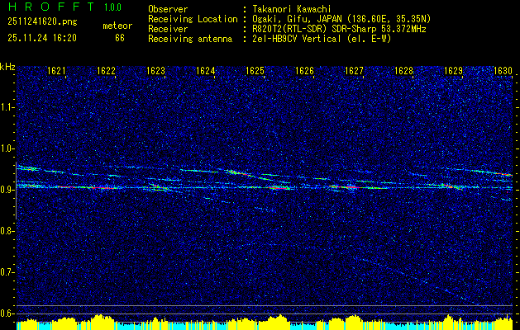Select file name 2511241620.png

[42, 22]
